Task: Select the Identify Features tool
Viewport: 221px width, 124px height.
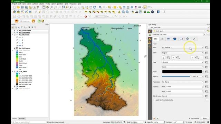Action: click(x=100, y=7)
